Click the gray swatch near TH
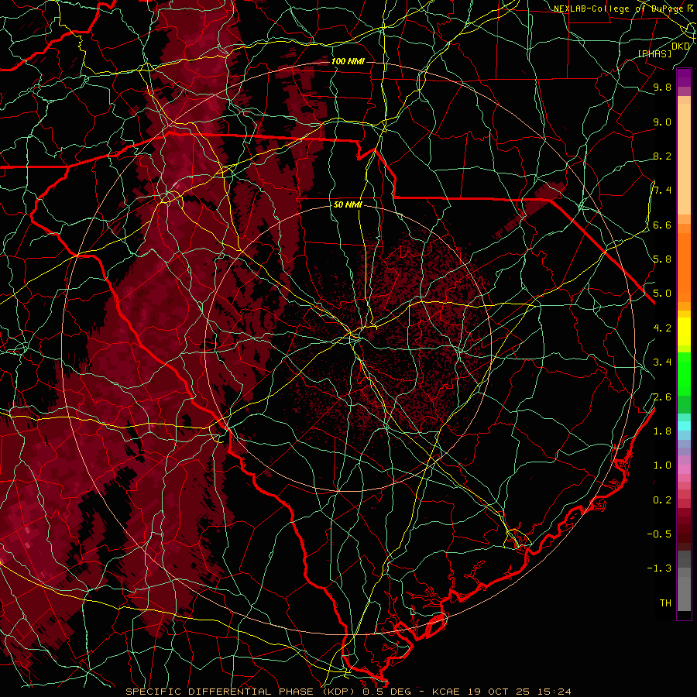697x697 pixels. click(x=684, y=594)
